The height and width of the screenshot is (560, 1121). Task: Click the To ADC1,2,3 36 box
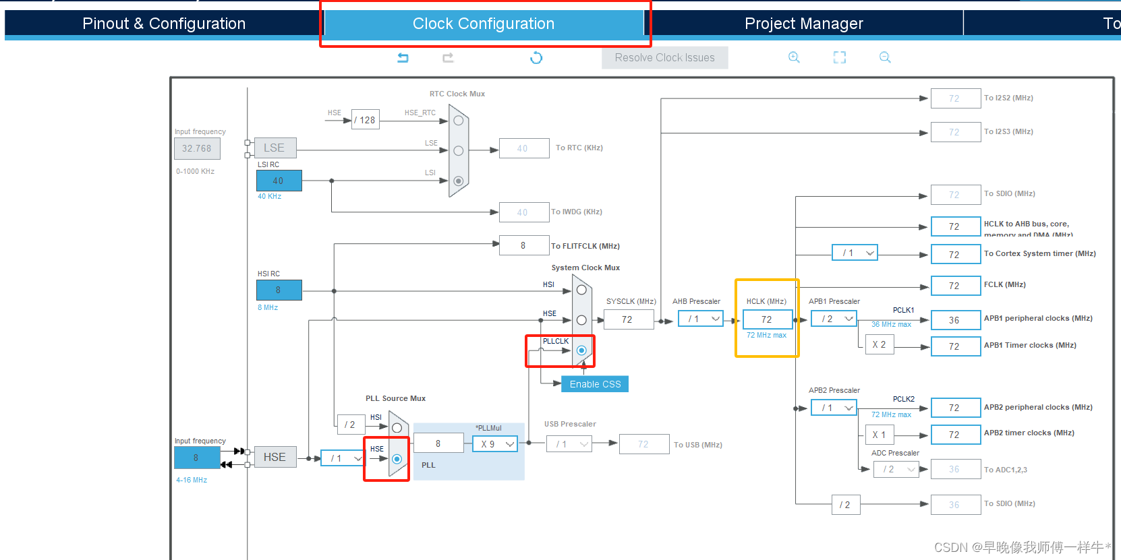956,469
